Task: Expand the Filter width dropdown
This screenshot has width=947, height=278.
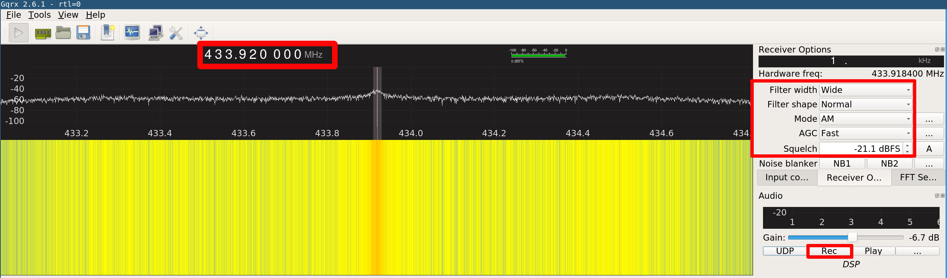Action: [x=865, y=90]
